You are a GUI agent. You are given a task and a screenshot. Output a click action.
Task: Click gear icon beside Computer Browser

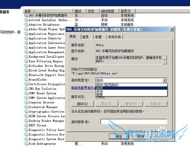click(26, 102)
